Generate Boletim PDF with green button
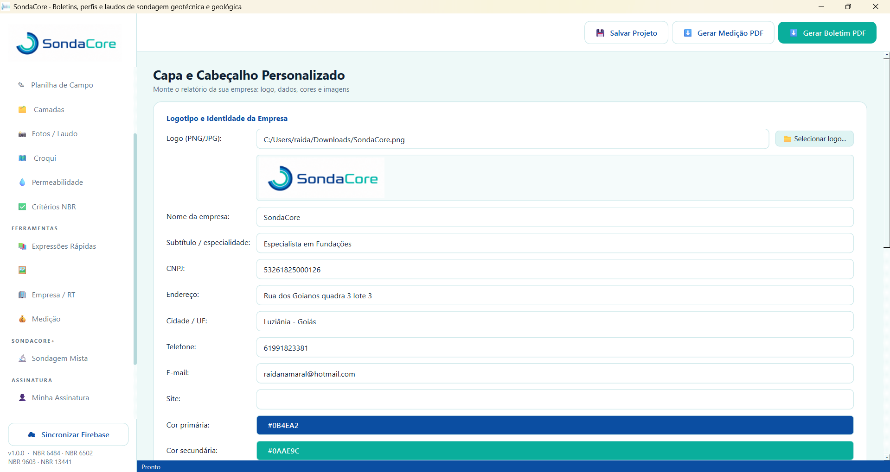Screen dimensions: 890x472 click(x=827, y=33)
